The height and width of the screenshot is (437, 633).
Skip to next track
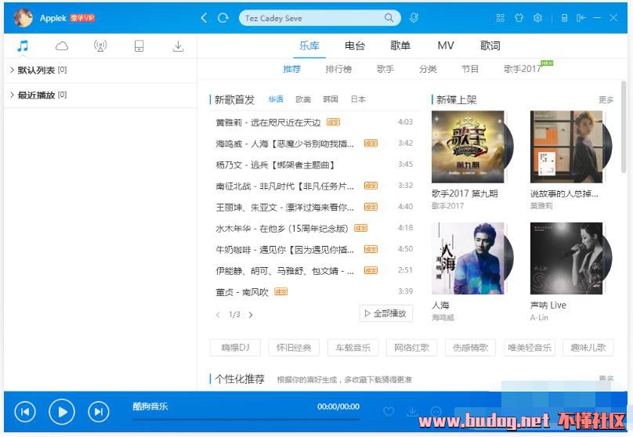[x=99, y=412]
